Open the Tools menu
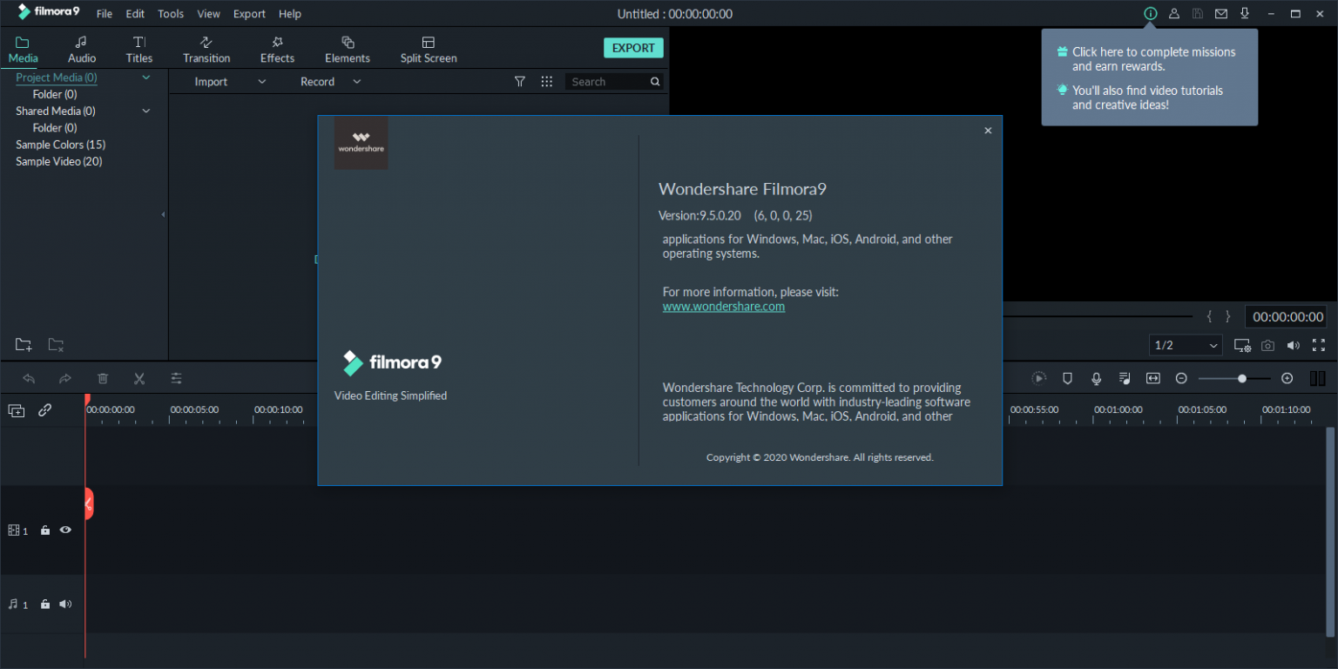 click(171, 14)
